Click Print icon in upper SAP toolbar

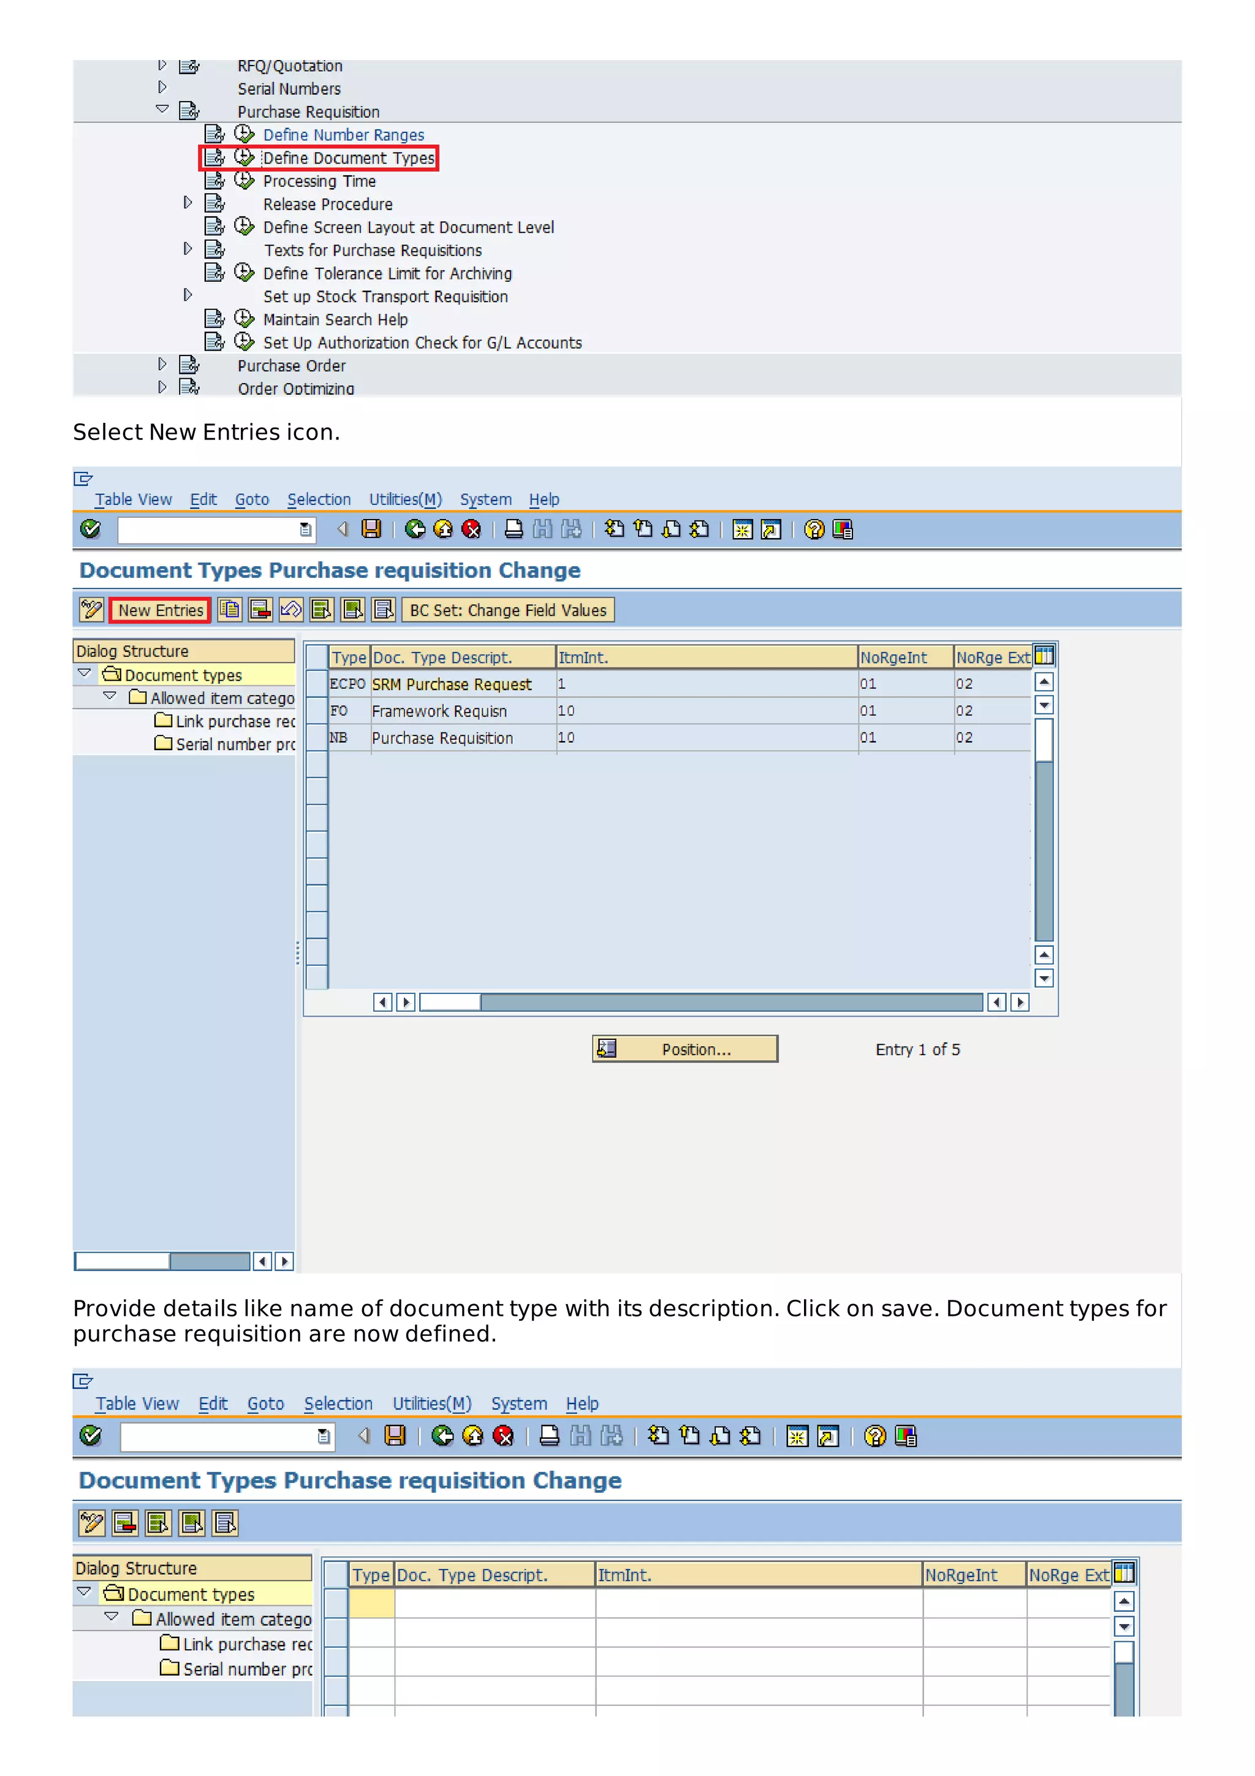point(514,529)
